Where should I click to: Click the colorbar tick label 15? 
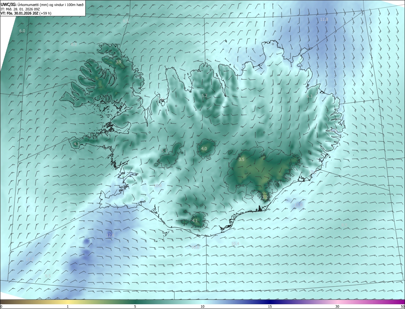[x=270, y=306]
